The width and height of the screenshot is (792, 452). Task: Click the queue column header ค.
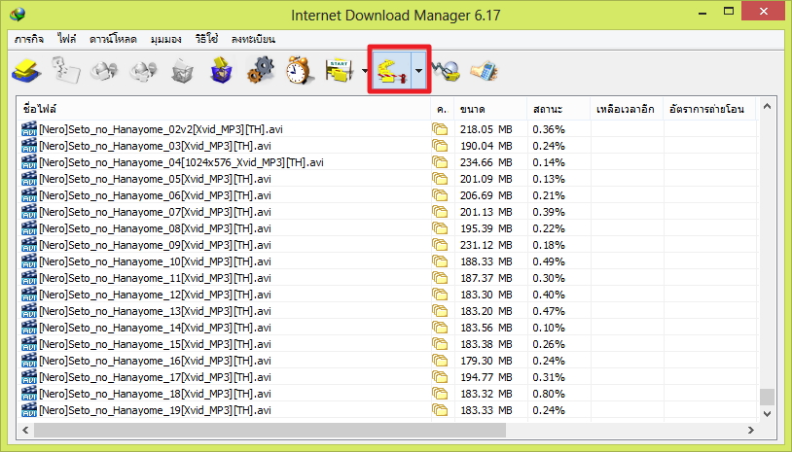point(443,109)
